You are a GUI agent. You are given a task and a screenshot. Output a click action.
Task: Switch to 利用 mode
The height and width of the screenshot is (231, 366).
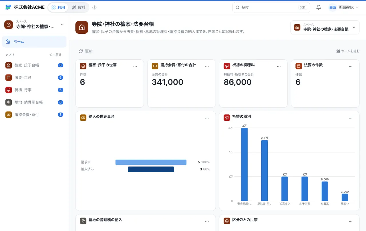click(x=58, y=7)
